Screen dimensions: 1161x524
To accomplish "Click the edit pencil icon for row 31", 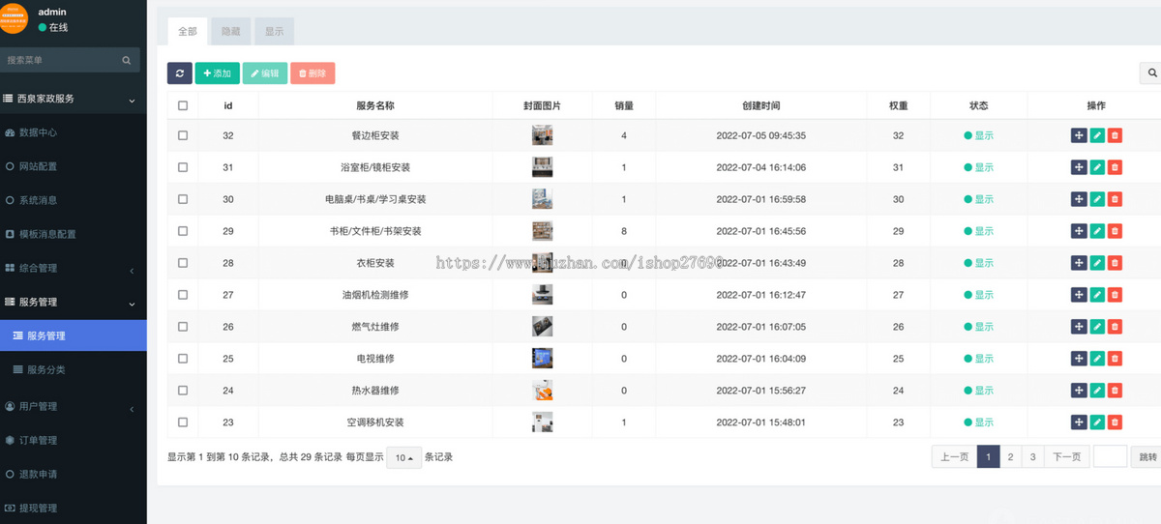I will (x=1097, y=167).
